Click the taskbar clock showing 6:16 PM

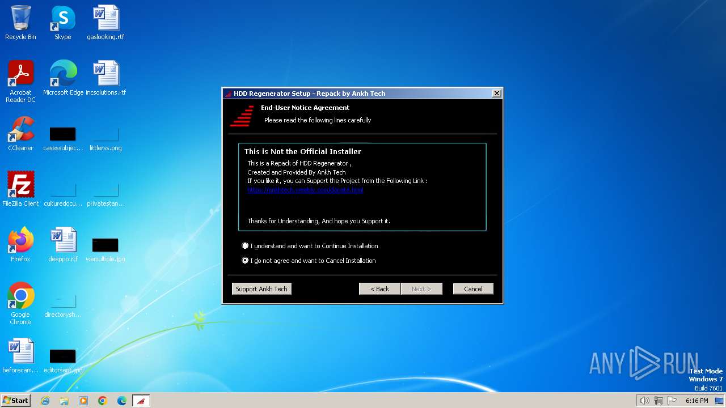697,401
